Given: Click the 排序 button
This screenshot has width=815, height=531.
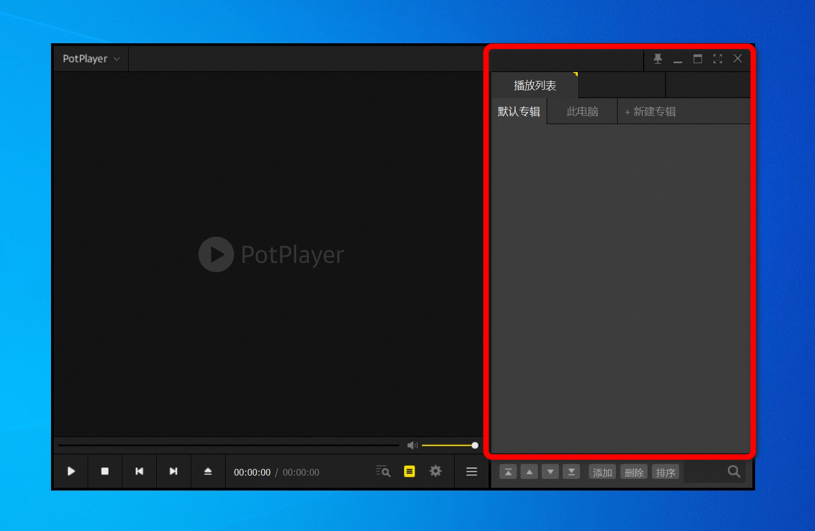Looking at the screenshot, I should (665, 472).
